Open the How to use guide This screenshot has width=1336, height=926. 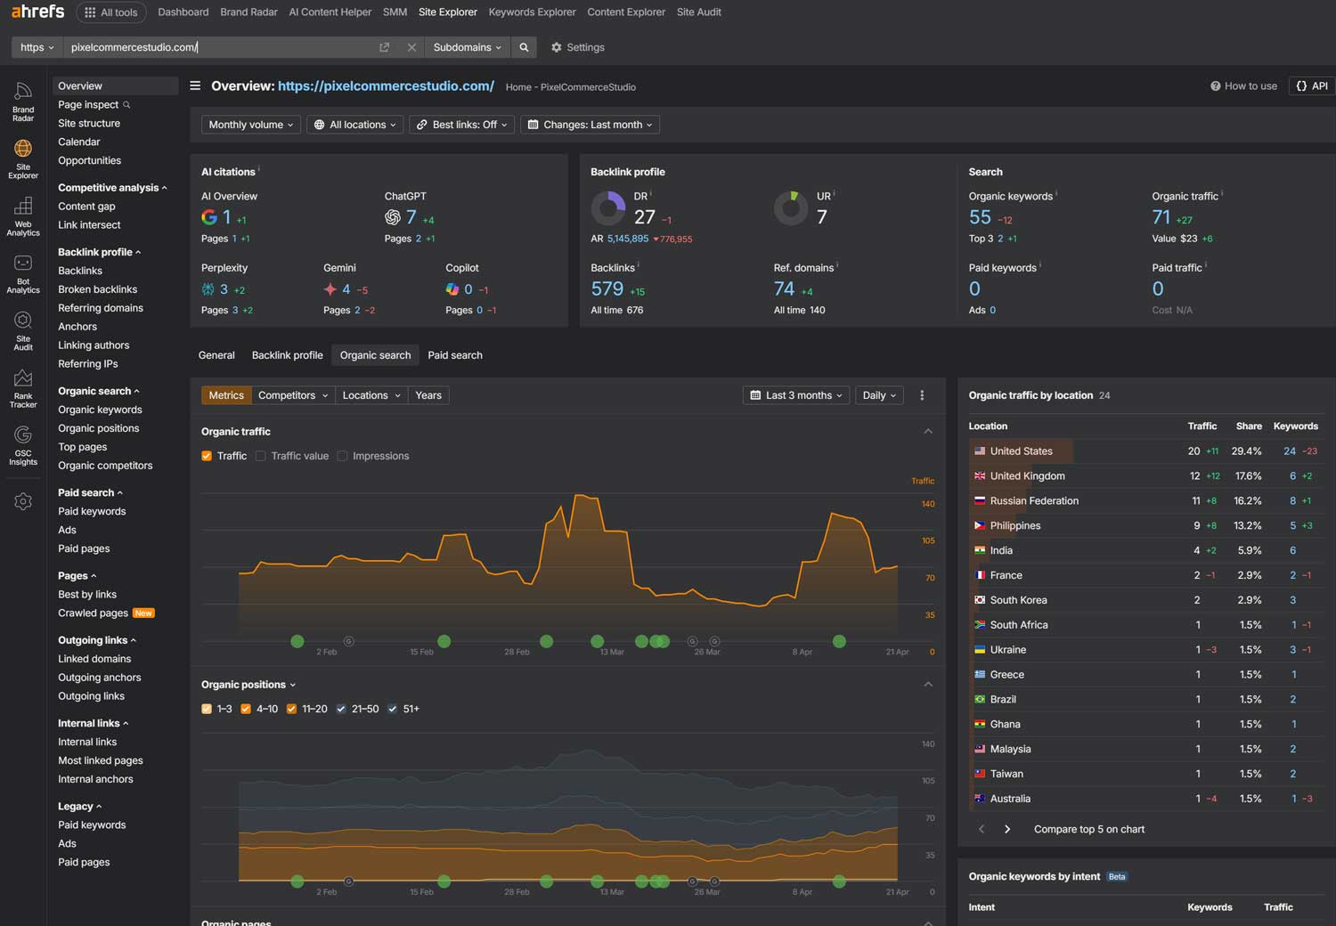[1243, 85]
